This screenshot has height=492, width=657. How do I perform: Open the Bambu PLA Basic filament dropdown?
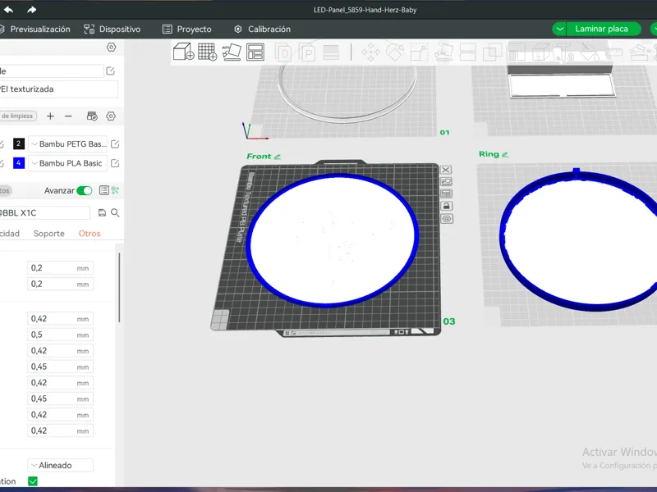[68, 163]
